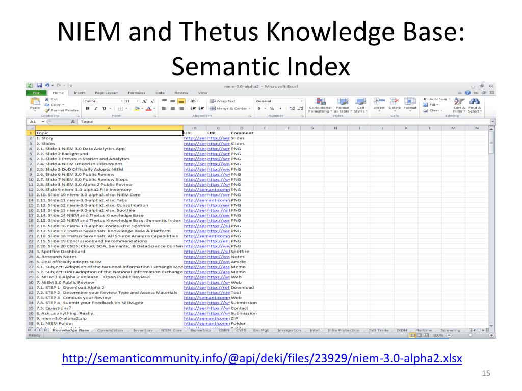Open semanticommunity.info niem-3.0-alpha2.xlsx link below screenshot

(262, 358)
